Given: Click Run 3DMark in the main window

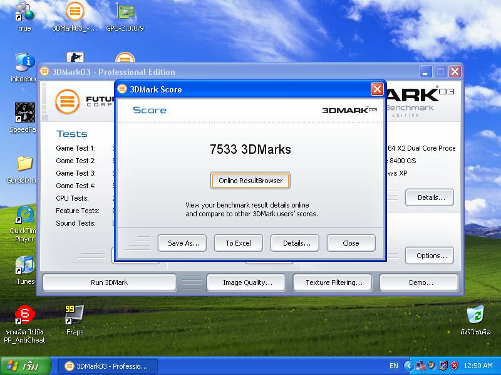Looking at the screenshot, I should point(109,282).
